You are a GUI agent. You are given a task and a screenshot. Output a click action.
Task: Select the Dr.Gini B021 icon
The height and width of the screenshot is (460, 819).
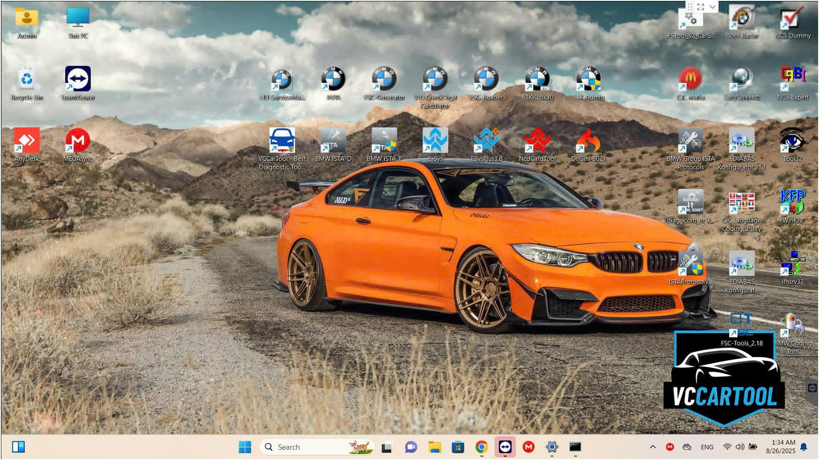(588, 141)
